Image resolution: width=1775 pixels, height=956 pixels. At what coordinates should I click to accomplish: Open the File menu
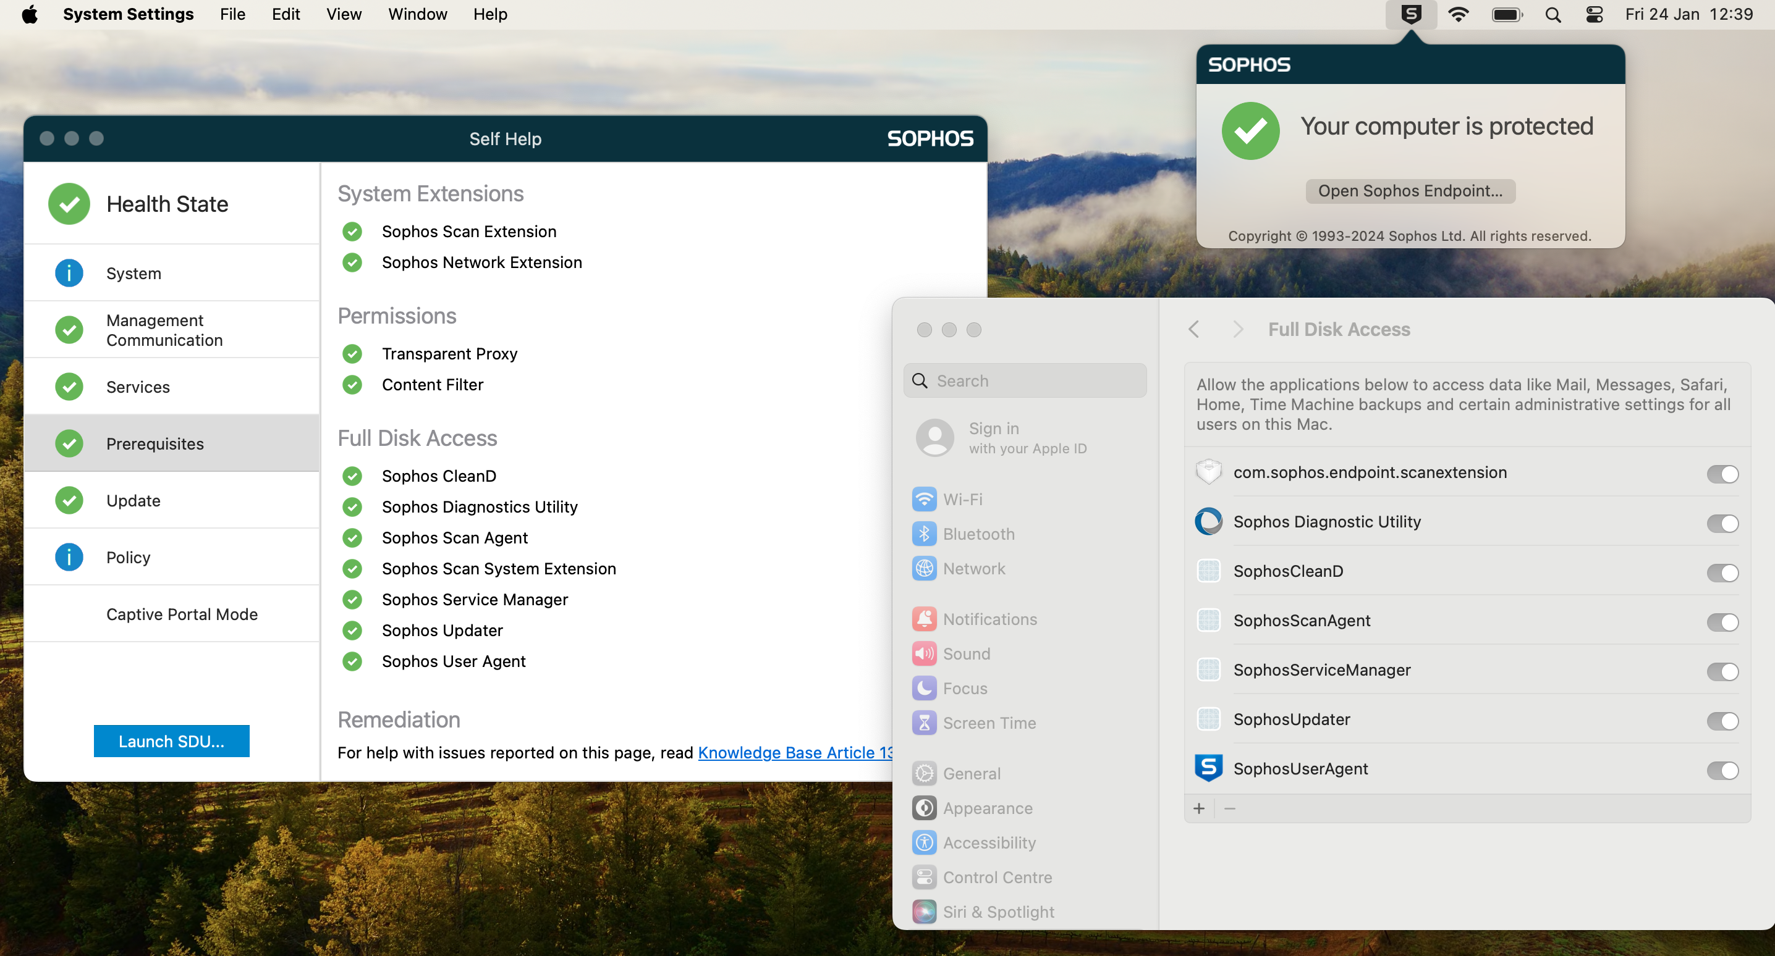click(232, 14)
